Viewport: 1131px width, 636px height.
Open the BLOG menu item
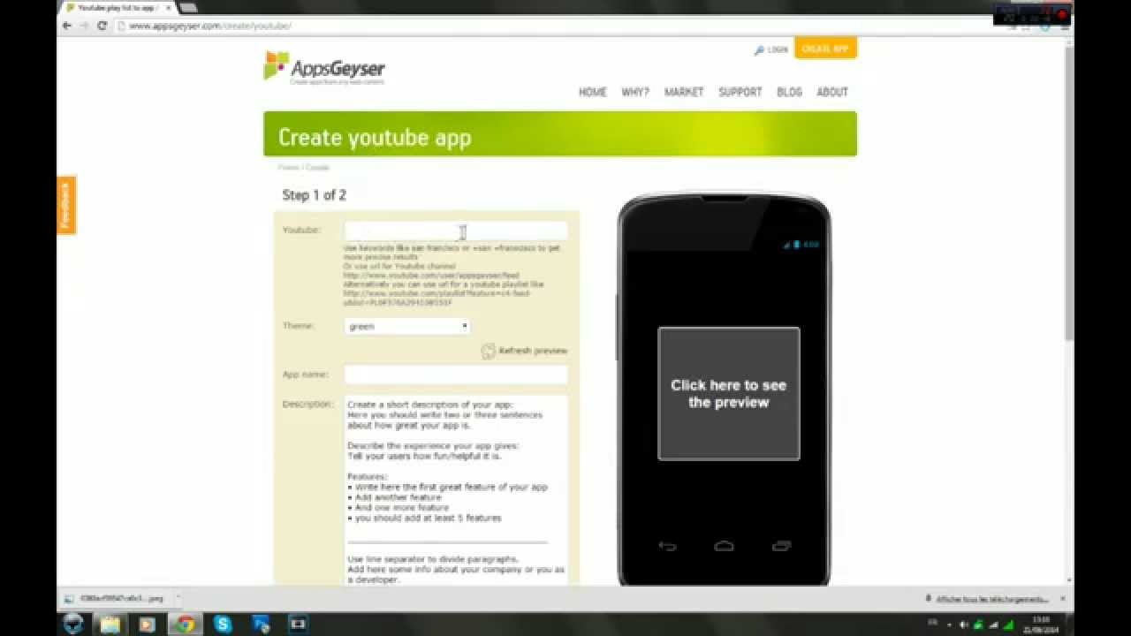(789, 92)
